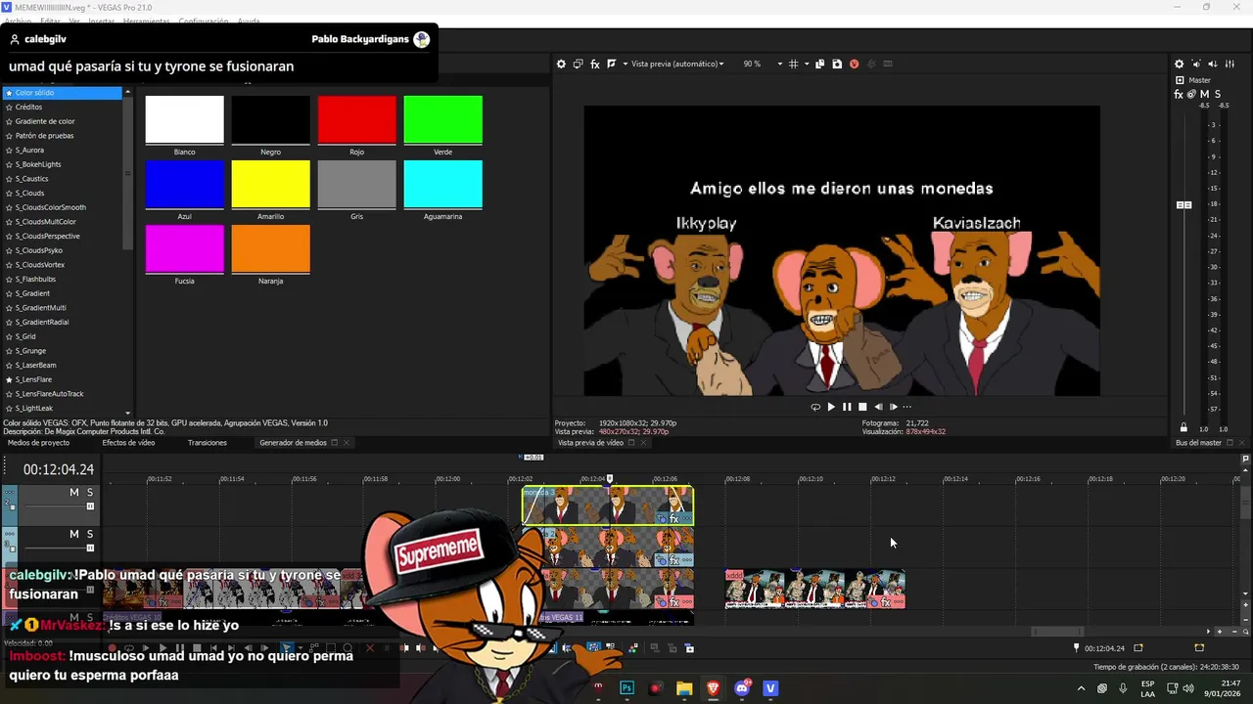Toggle loop playback in preview

coord(815,407)
